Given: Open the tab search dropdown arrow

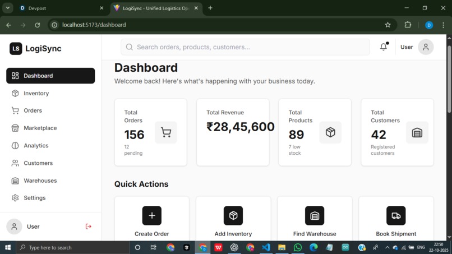Looking at the screenshot, I should [x=8, y=8].
